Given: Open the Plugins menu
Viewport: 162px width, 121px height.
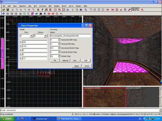Looking at the screenshot, I should click(x=78, y=6).
